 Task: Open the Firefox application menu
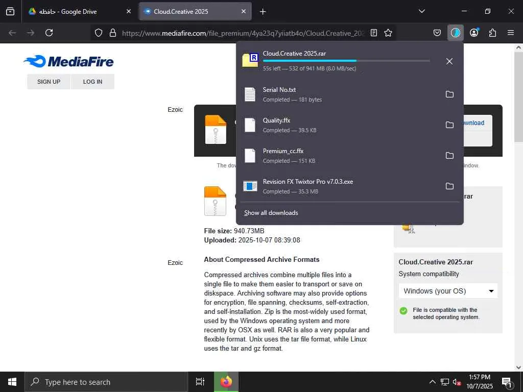click(x=511, y=33)
